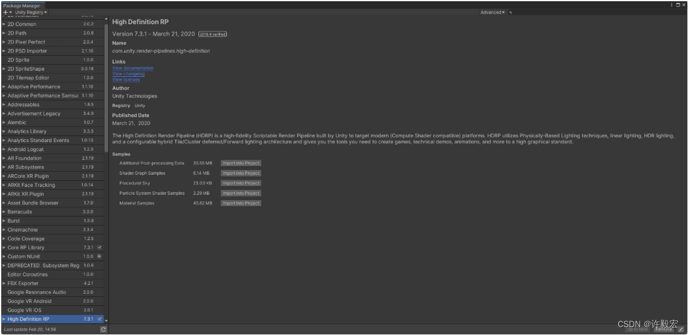
Task: Select the Advertisement Legacy package
Action: [x=52, y=114]
